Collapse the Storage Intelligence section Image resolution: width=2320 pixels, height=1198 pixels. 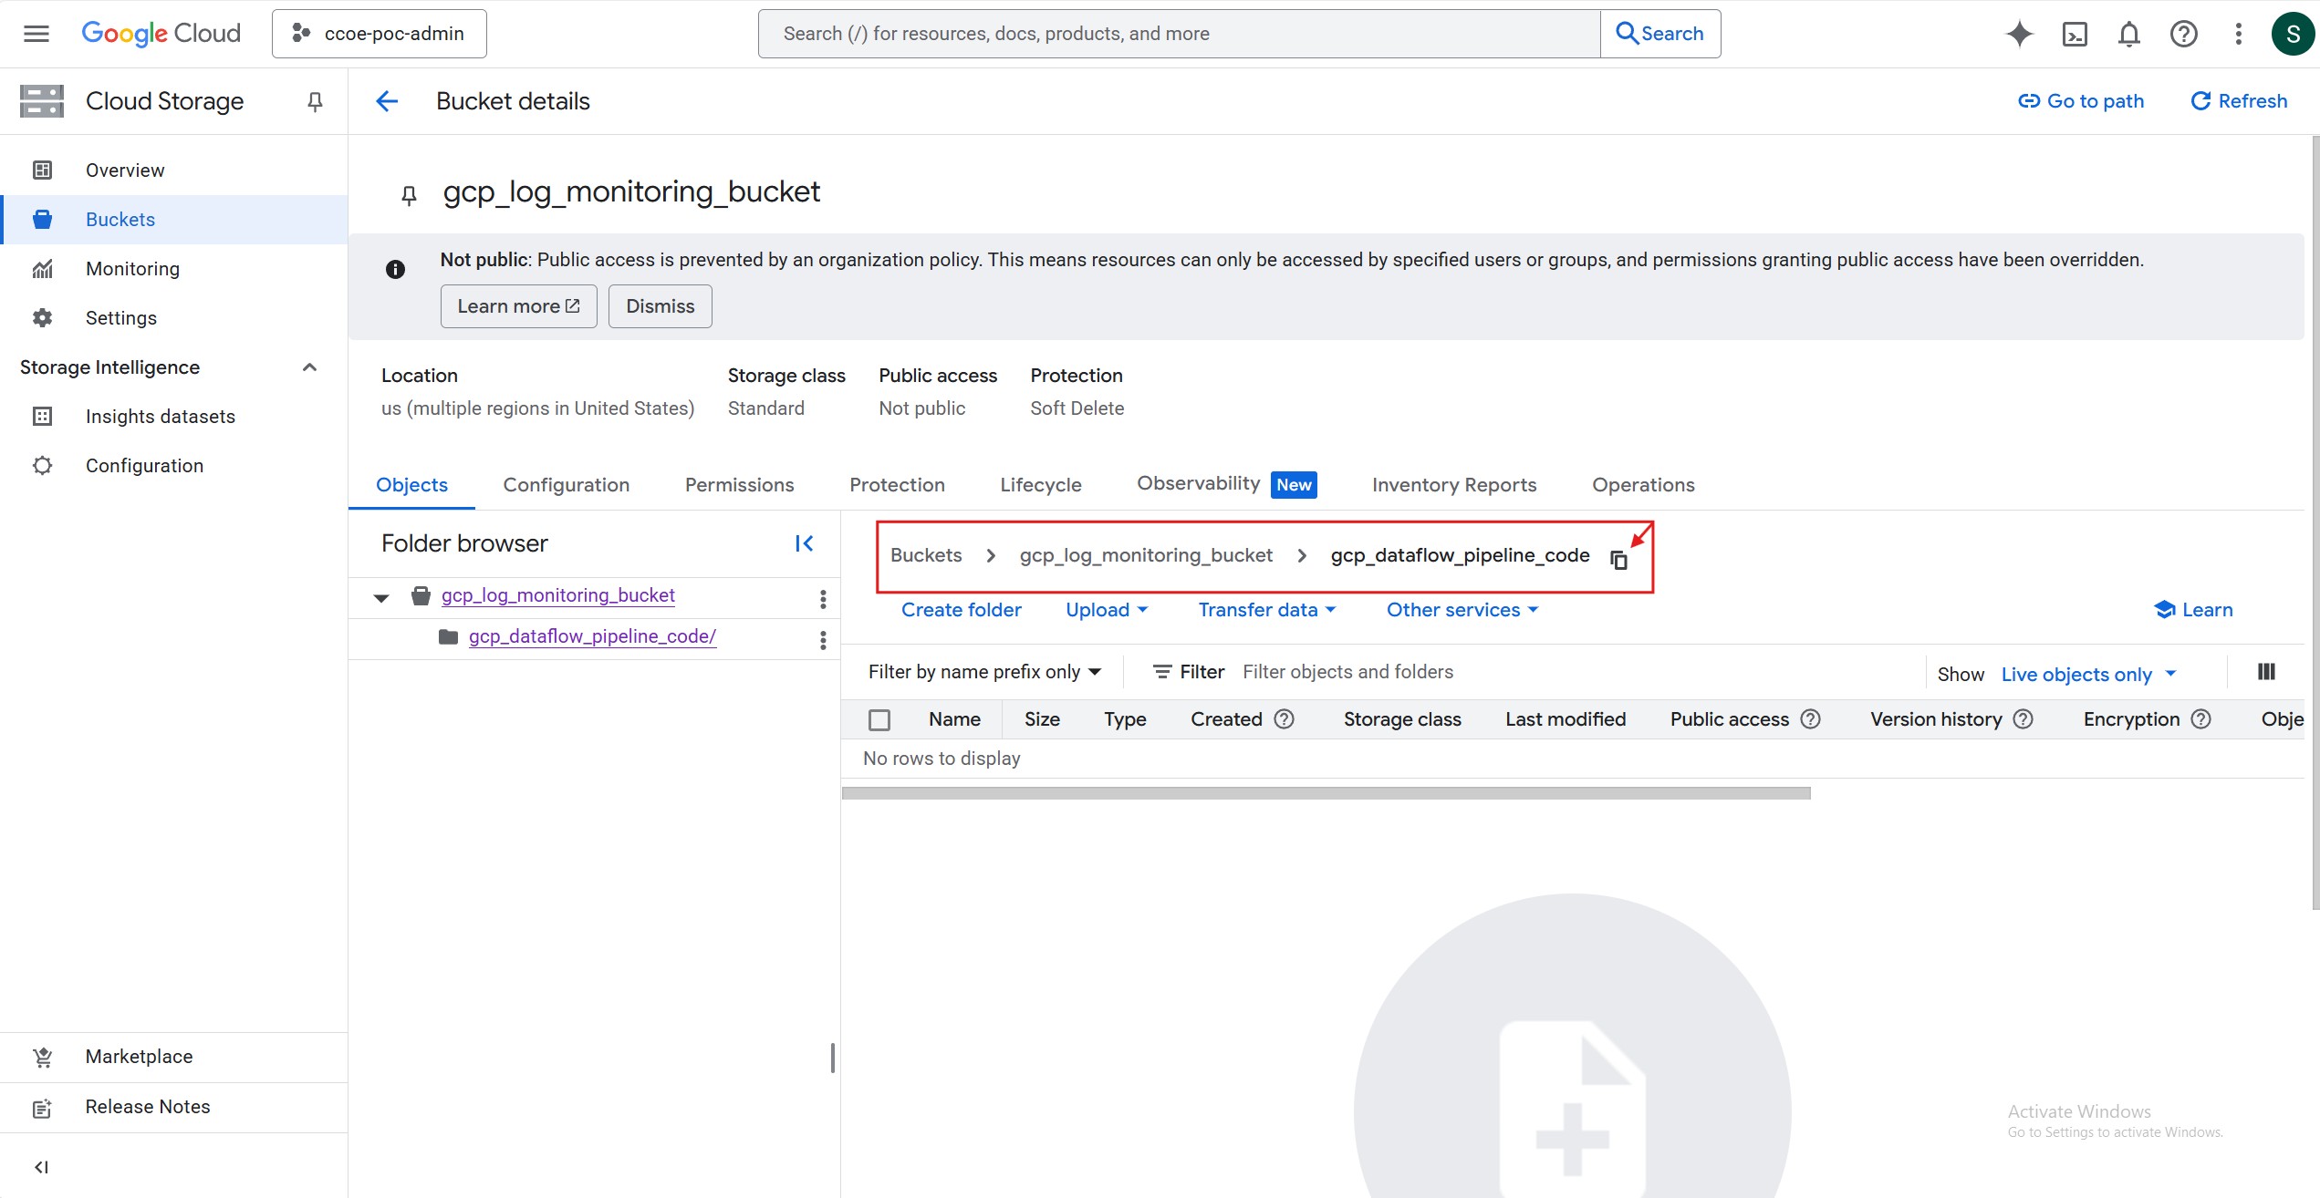point(309,367)
